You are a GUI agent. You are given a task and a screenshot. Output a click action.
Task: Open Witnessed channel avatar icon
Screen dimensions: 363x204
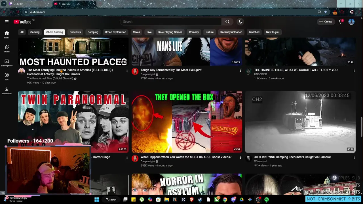tap(248, 158)
